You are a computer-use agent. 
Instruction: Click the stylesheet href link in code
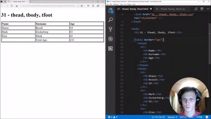172,14
